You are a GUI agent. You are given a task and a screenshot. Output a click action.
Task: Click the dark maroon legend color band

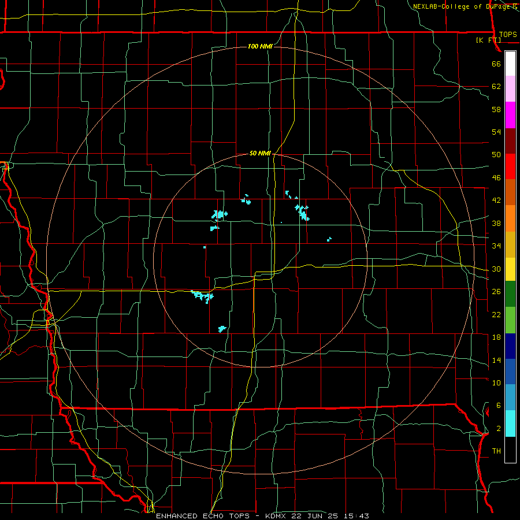[510, 141]
